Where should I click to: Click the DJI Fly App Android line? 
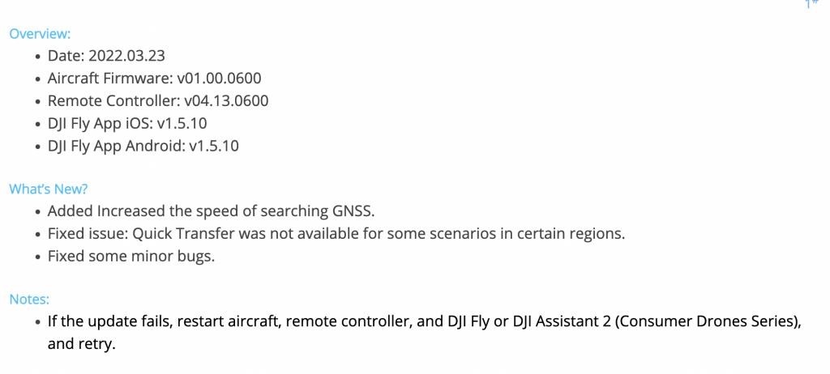click(143, 146)
